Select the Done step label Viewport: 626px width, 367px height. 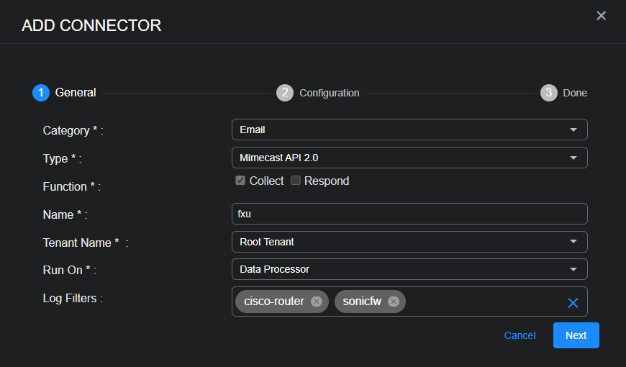pyautogui.click(x=575, y=93)
